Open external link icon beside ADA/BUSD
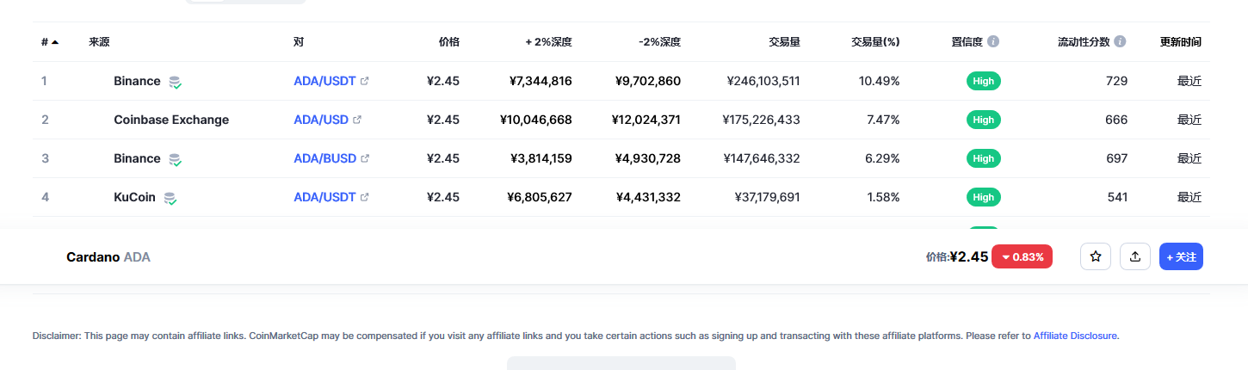This screenshot has height=370, width=1248. pyautogui.click(x=365, y=158)
